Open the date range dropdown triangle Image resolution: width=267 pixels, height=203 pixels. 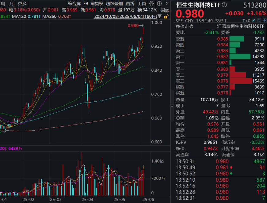coord(159,16)
